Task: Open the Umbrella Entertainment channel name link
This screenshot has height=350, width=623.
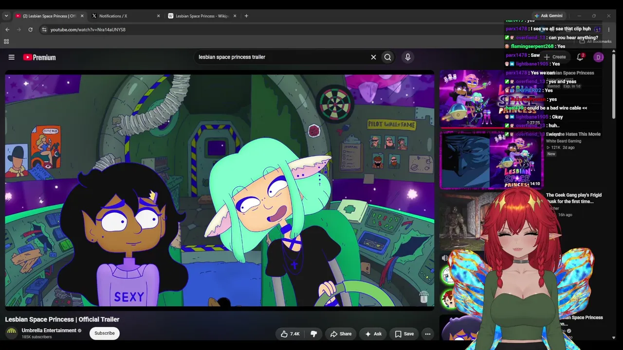Action: click(x=49, y=331)
